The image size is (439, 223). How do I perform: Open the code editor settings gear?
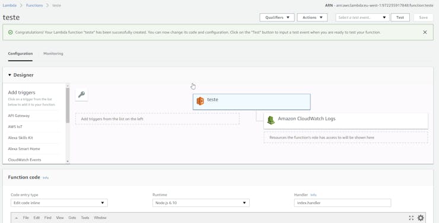coord(421,218)
